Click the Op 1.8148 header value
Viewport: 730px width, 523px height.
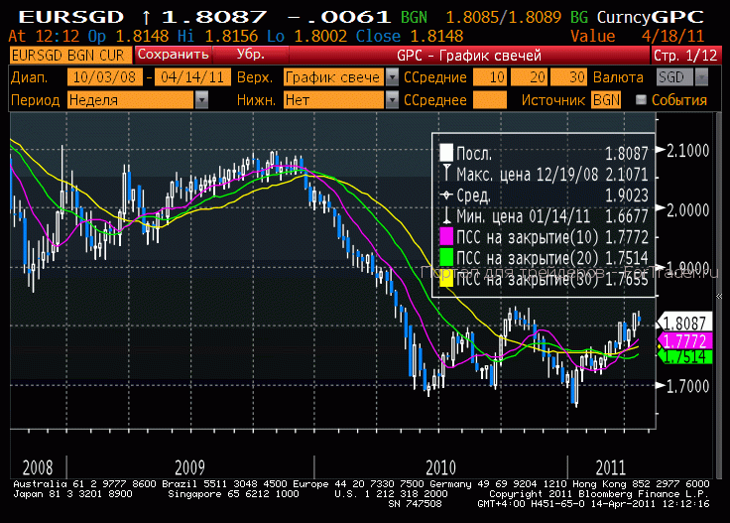pos(128,36)
